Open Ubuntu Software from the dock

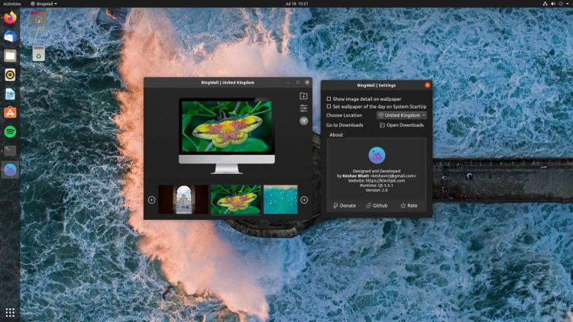pyautogui.click(x=10, y=113)
